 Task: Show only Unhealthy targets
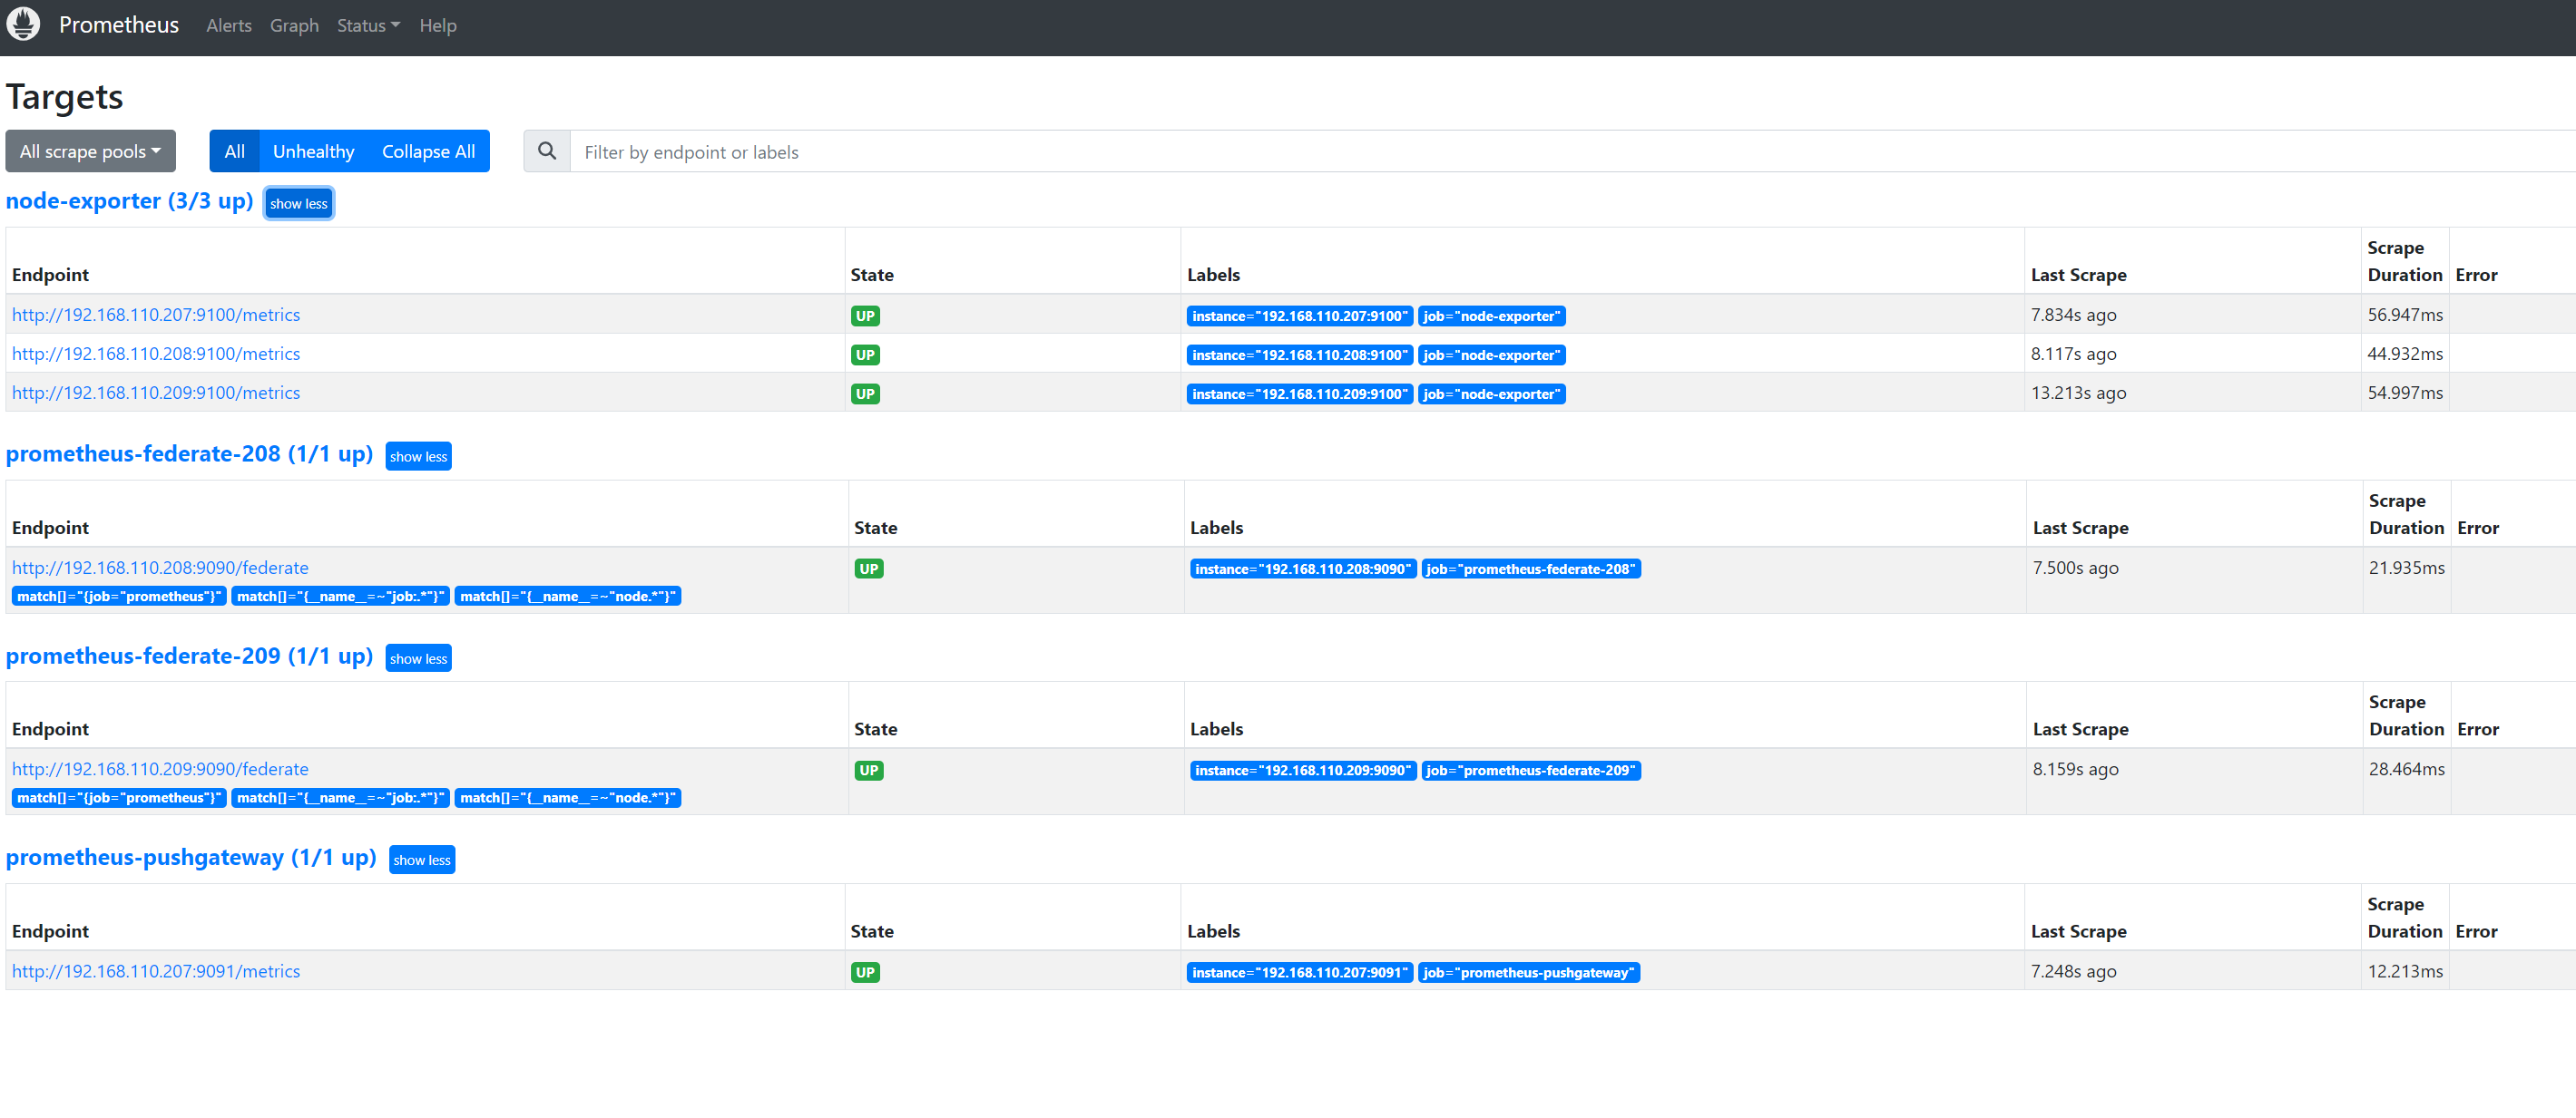point(313,151)
